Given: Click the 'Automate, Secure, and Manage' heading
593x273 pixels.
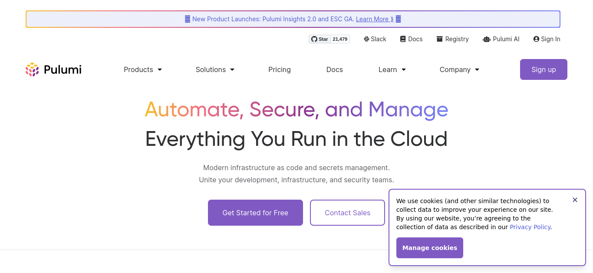Looking at the screenshot, I should 296,109.
